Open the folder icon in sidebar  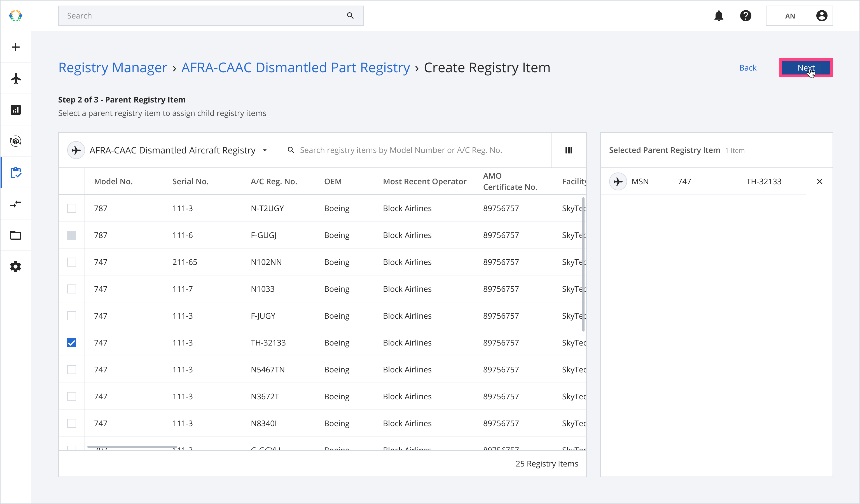click(16, 235)
